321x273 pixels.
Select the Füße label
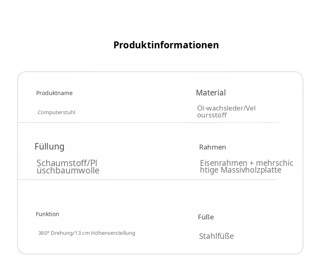(206, 217)
